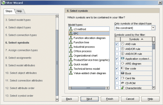Click the AND rule symbol icon
Screen dimensions: 163x105
(x=123, y=44)
